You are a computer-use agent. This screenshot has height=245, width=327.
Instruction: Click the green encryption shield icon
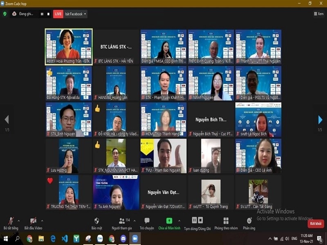pos(5,14)
